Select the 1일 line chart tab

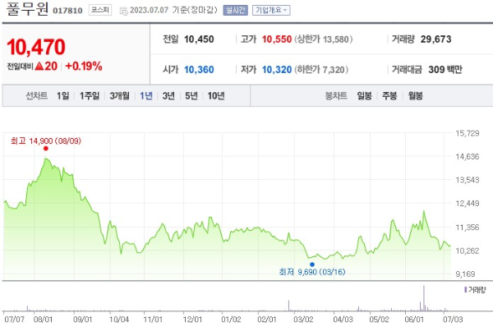click(63, 95)
